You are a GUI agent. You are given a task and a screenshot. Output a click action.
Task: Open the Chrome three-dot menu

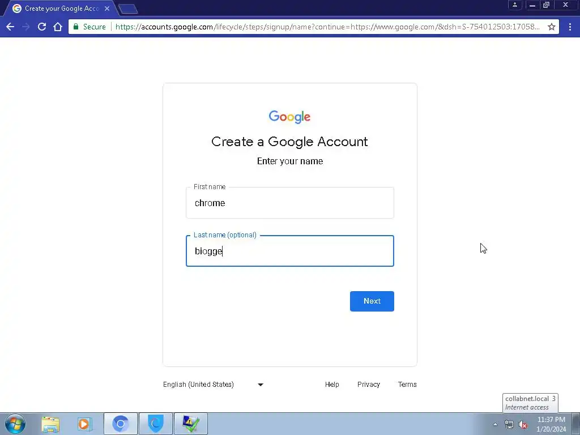pos(570,27)
